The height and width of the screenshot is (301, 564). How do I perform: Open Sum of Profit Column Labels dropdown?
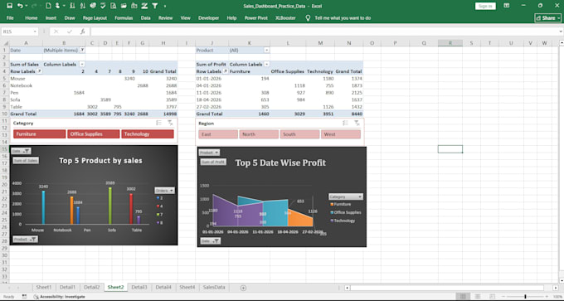pyautogui.click(x=267, y=65)
